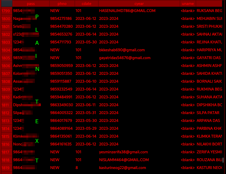The height and width of the screenshot is (174, 226).
Task: Click the vertical scrollbar thumb on right edge
Action: pyautogui.click(x=223, y=160)
